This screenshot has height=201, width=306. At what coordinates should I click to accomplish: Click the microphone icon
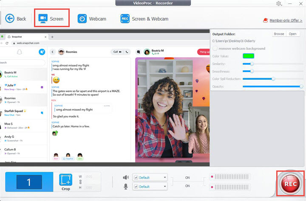tap(126, 187)
